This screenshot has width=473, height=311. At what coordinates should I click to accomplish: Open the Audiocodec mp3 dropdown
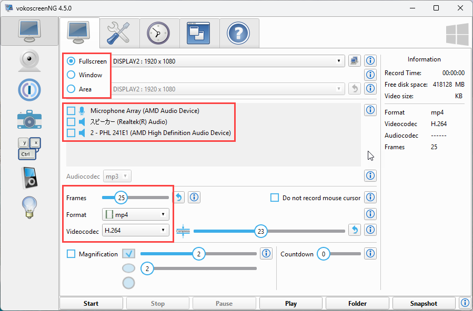point(117,177)
